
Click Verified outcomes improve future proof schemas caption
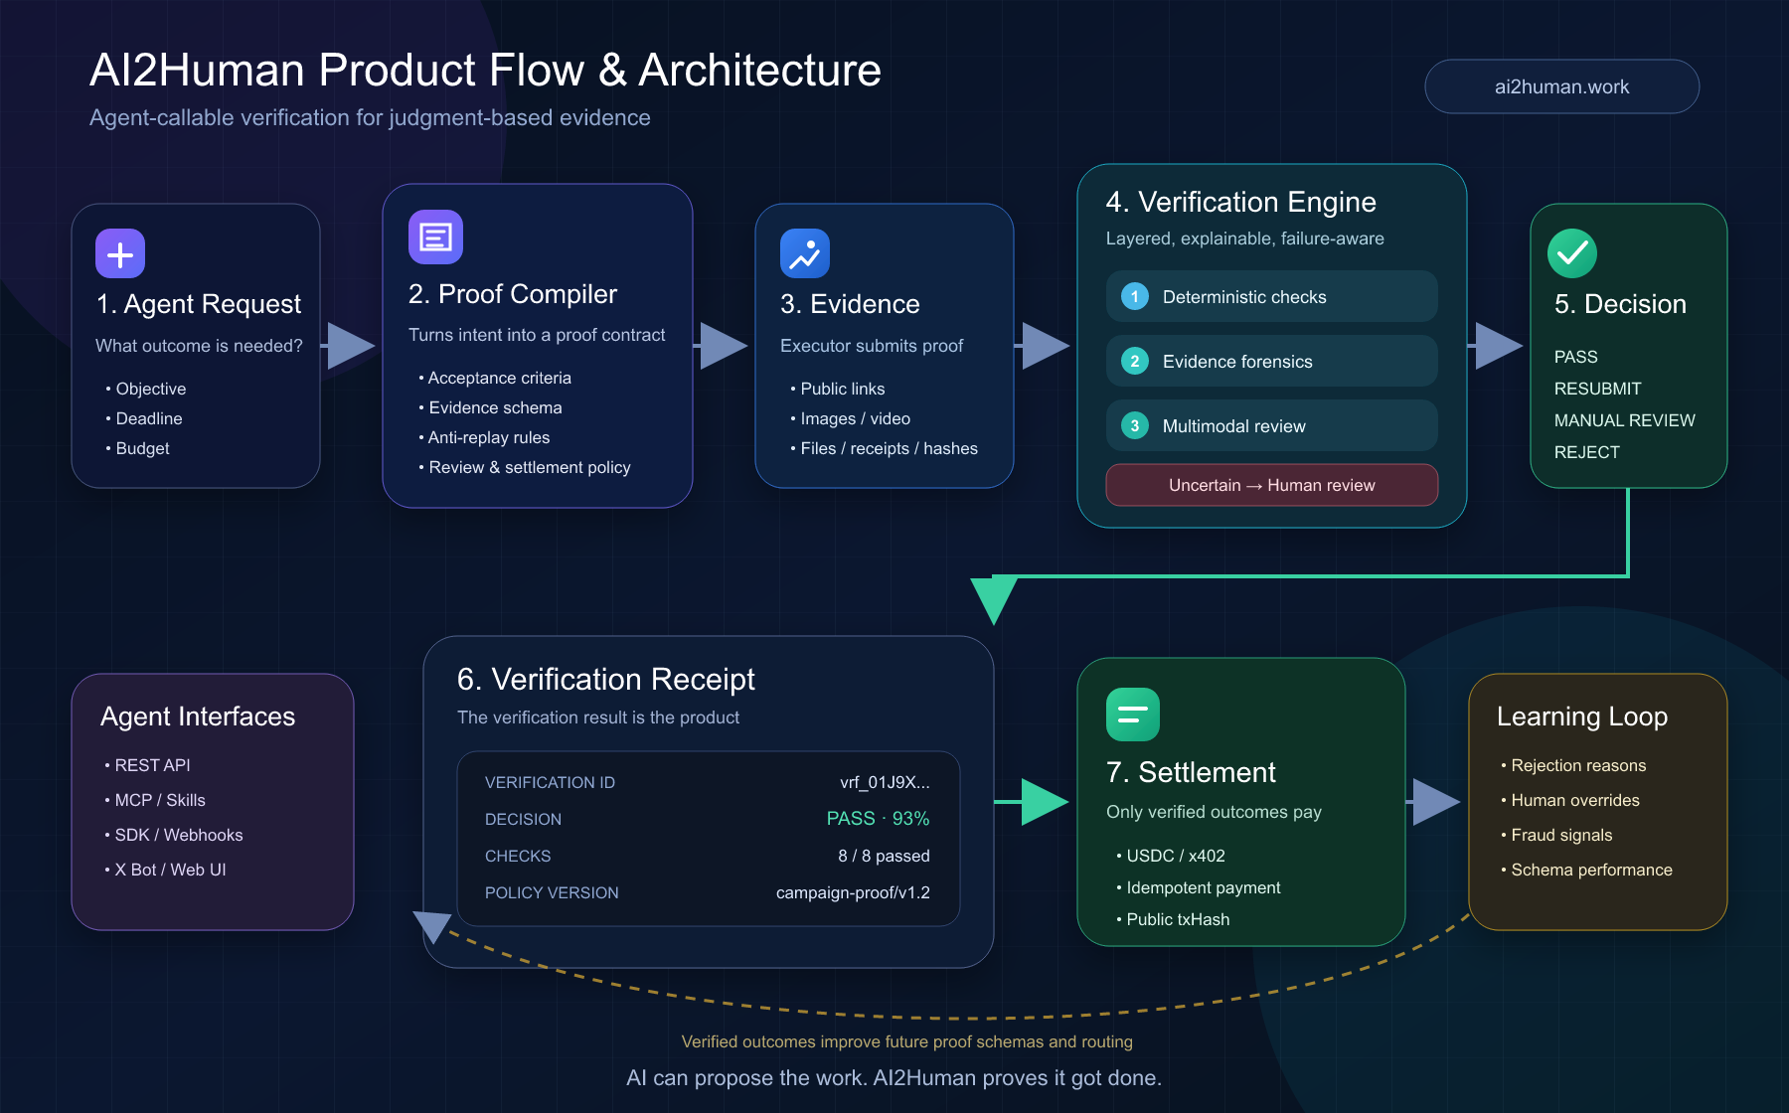click(x=906, y=1041)
